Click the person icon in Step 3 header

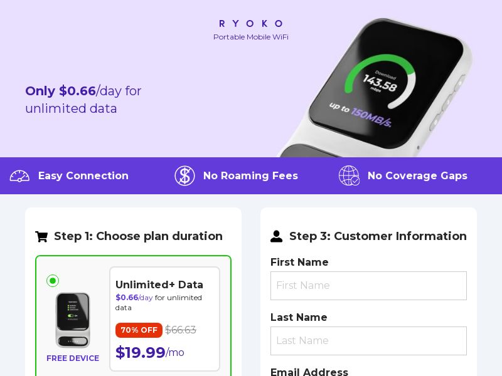tap(277, 236)
